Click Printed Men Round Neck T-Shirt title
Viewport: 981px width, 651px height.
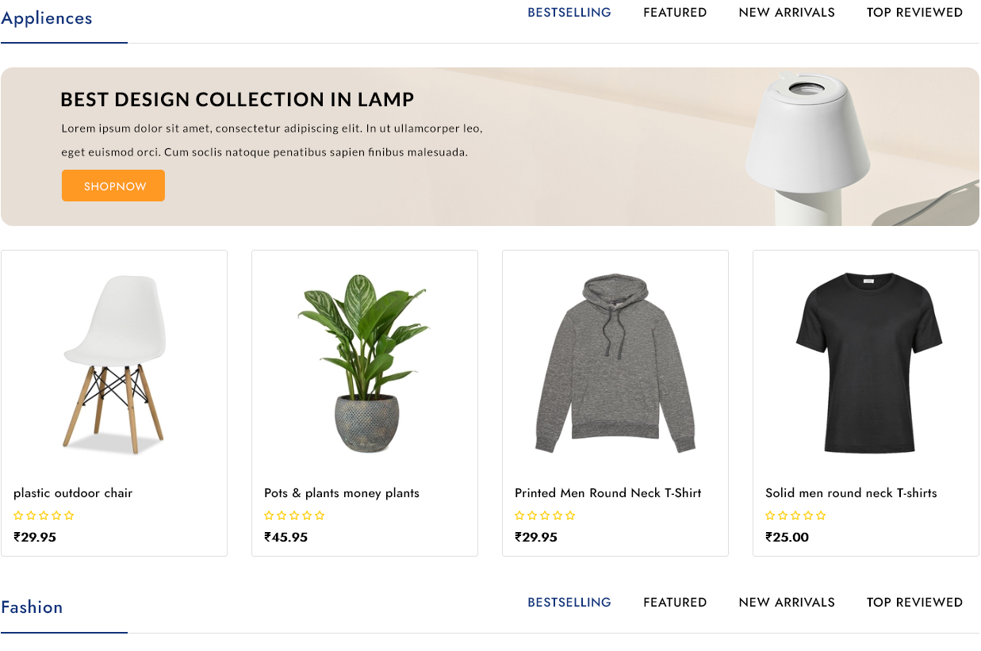[608, 493]
